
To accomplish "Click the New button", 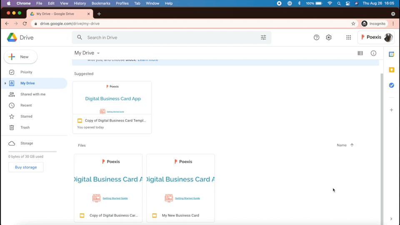I will point(20,57).
